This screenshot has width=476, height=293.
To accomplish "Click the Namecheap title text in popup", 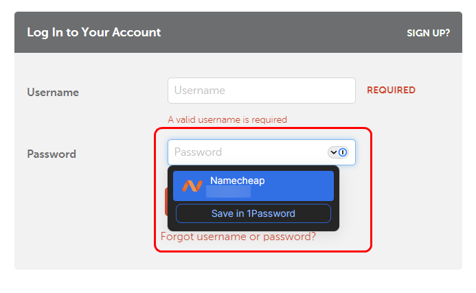I will coord(237,180).
